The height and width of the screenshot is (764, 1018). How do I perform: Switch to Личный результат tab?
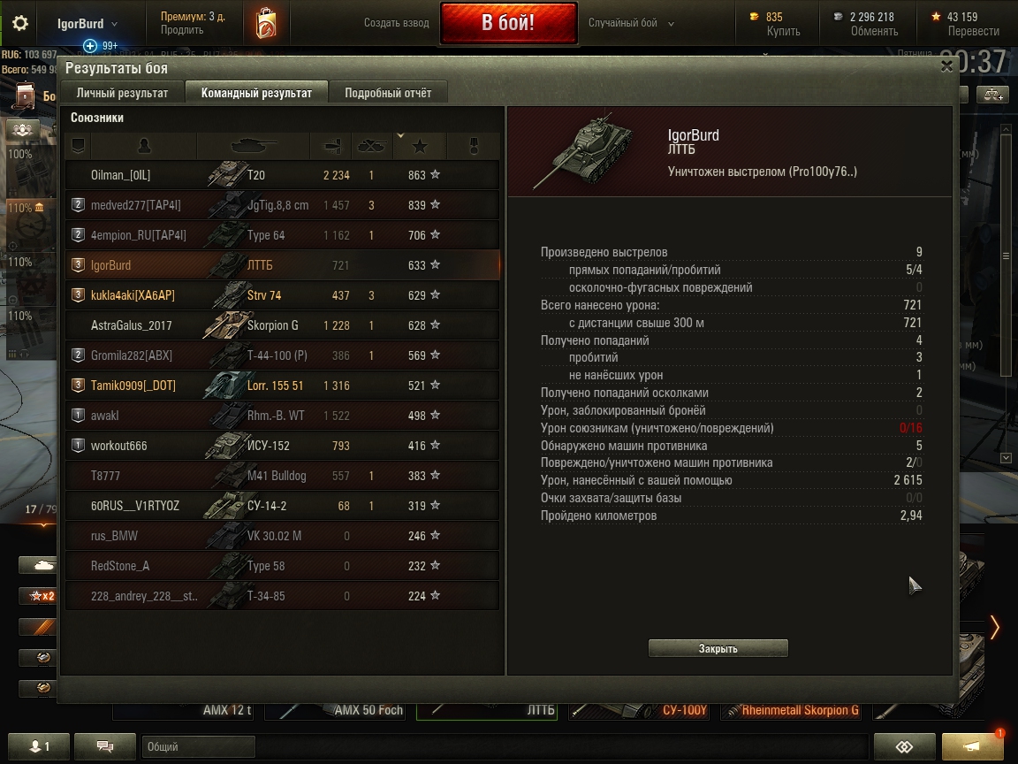pos(122,93)
